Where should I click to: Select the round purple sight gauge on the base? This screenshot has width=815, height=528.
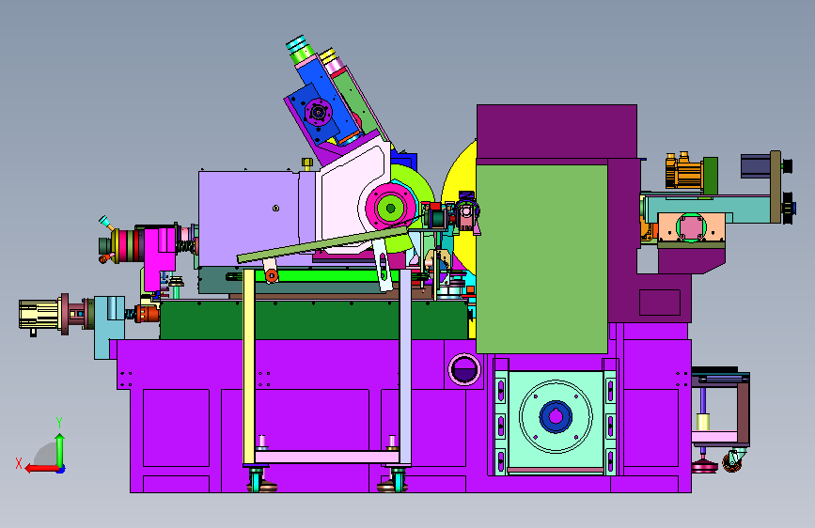click(464, 369)
